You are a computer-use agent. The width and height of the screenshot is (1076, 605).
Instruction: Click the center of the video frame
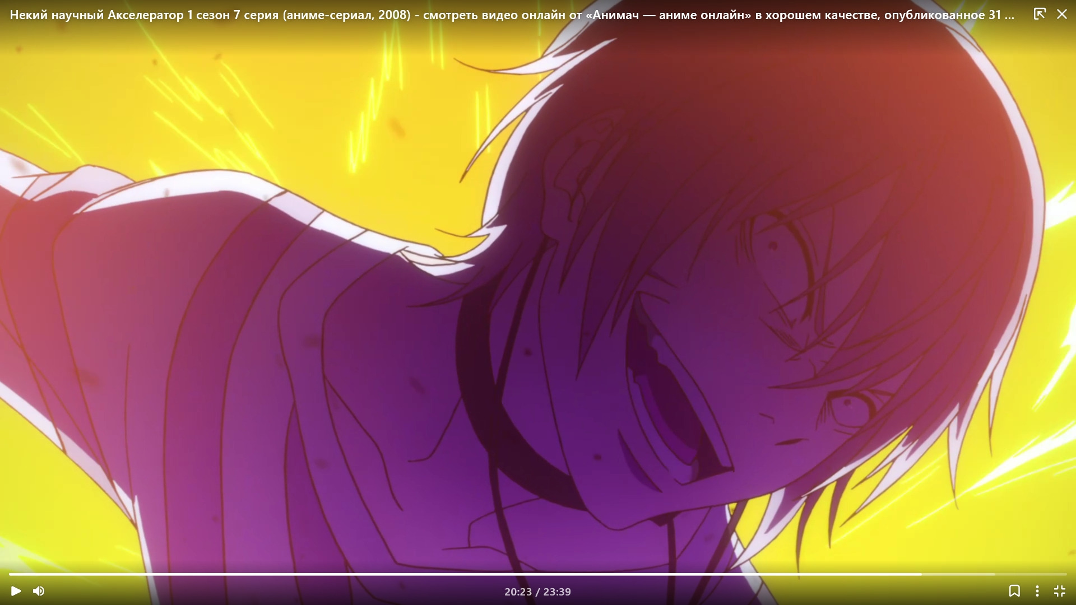[x=538, y=302]
